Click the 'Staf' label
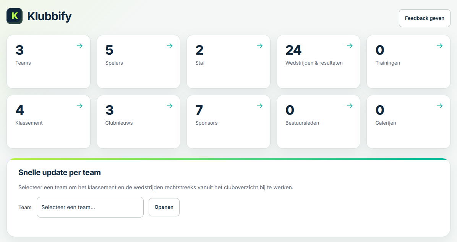Image resolution: width=457 pixels, height=242 pixels. tap(200, 63)
